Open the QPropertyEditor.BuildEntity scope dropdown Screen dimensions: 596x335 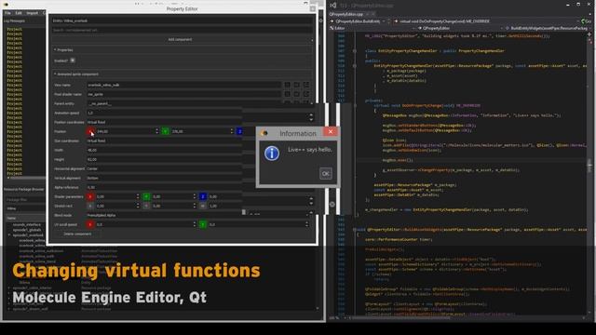(x=359, y=21)
